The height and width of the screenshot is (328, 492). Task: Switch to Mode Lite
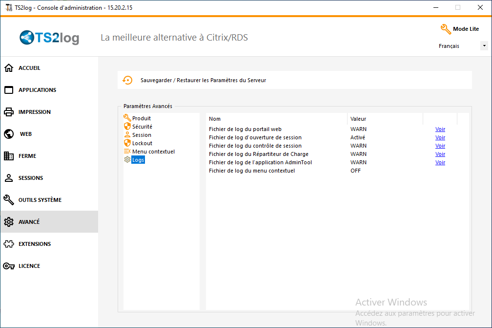(x=459, y=29)
